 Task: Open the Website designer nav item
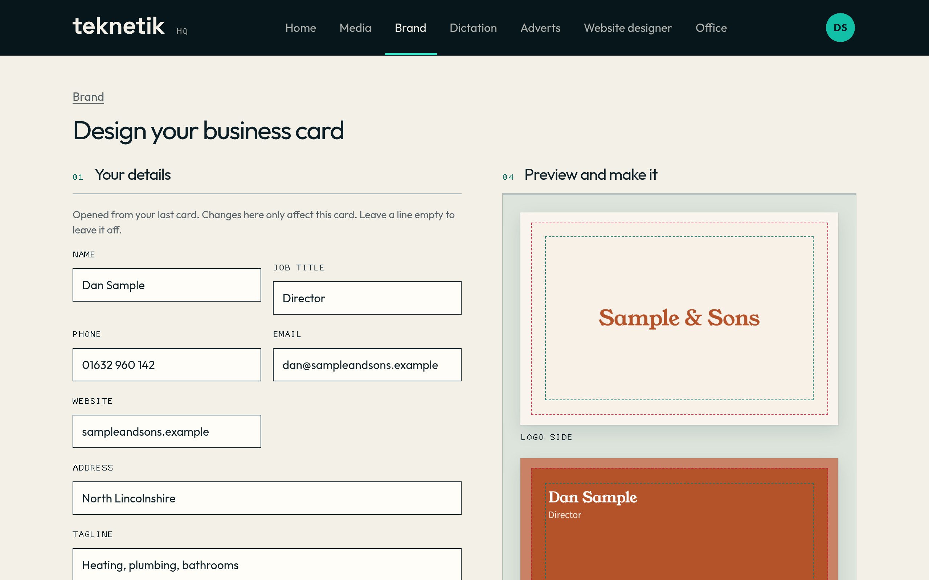point(628,28)
